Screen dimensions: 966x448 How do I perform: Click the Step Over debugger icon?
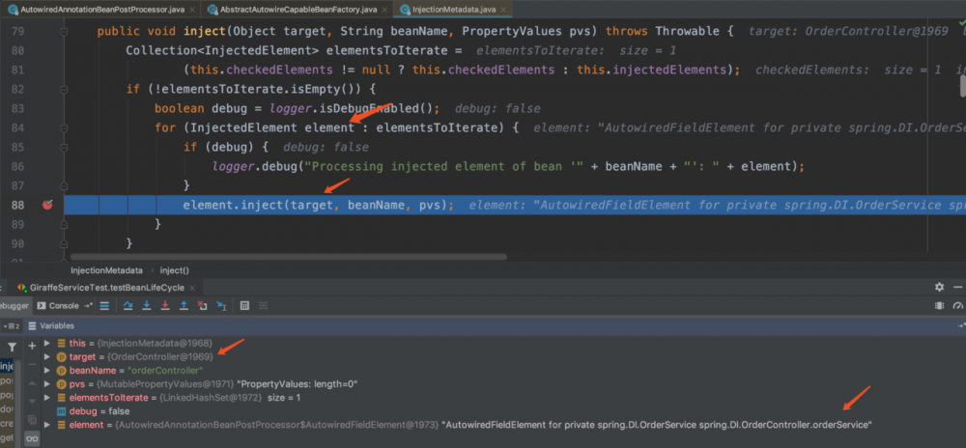point(128,305)
